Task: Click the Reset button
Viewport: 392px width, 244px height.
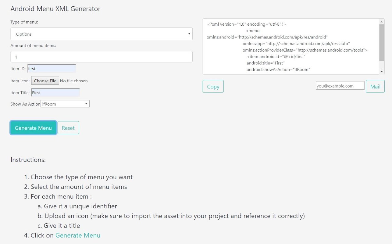Action: [x=68, y=128]
